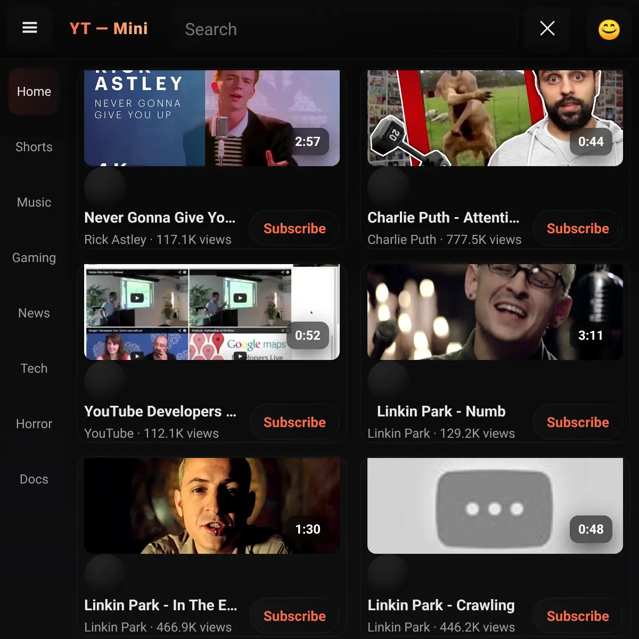This screenshot has width=639, height=639.
Task: Open the smiley face profile icon
Action: [609, 29]
